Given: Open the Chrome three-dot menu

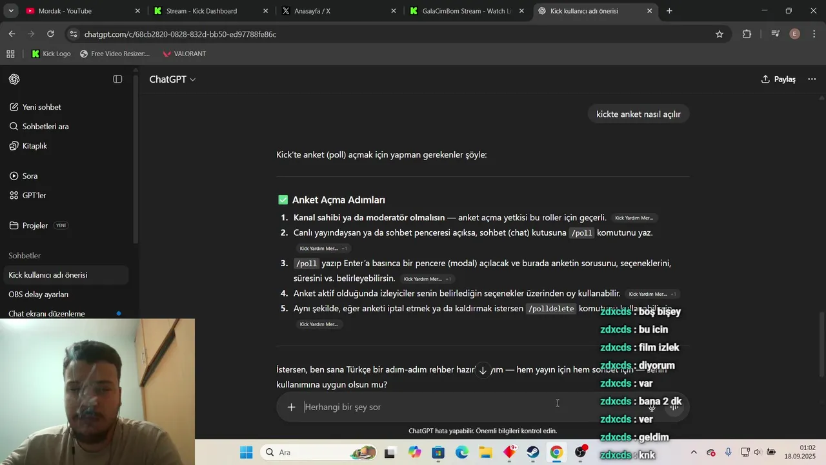Looking at the screenshot, I should point(814,34).
